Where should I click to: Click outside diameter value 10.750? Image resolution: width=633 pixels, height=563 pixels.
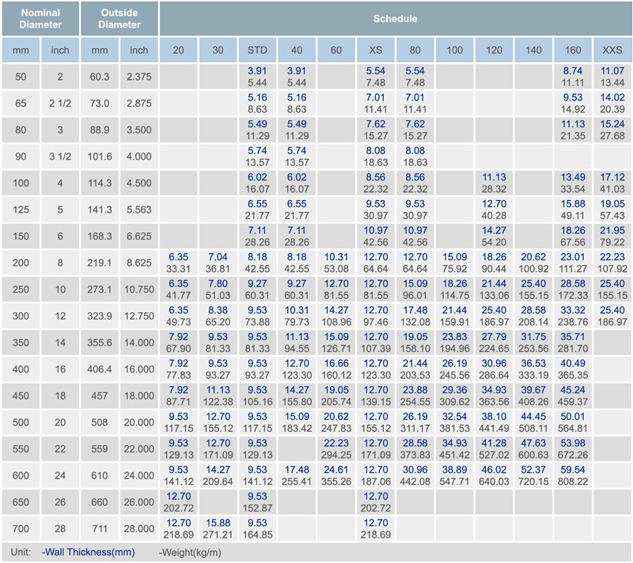(139, 289)
